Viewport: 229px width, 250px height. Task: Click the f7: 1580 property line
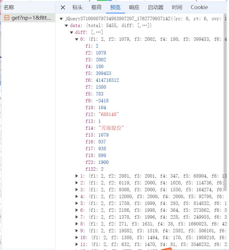[95, 87]
